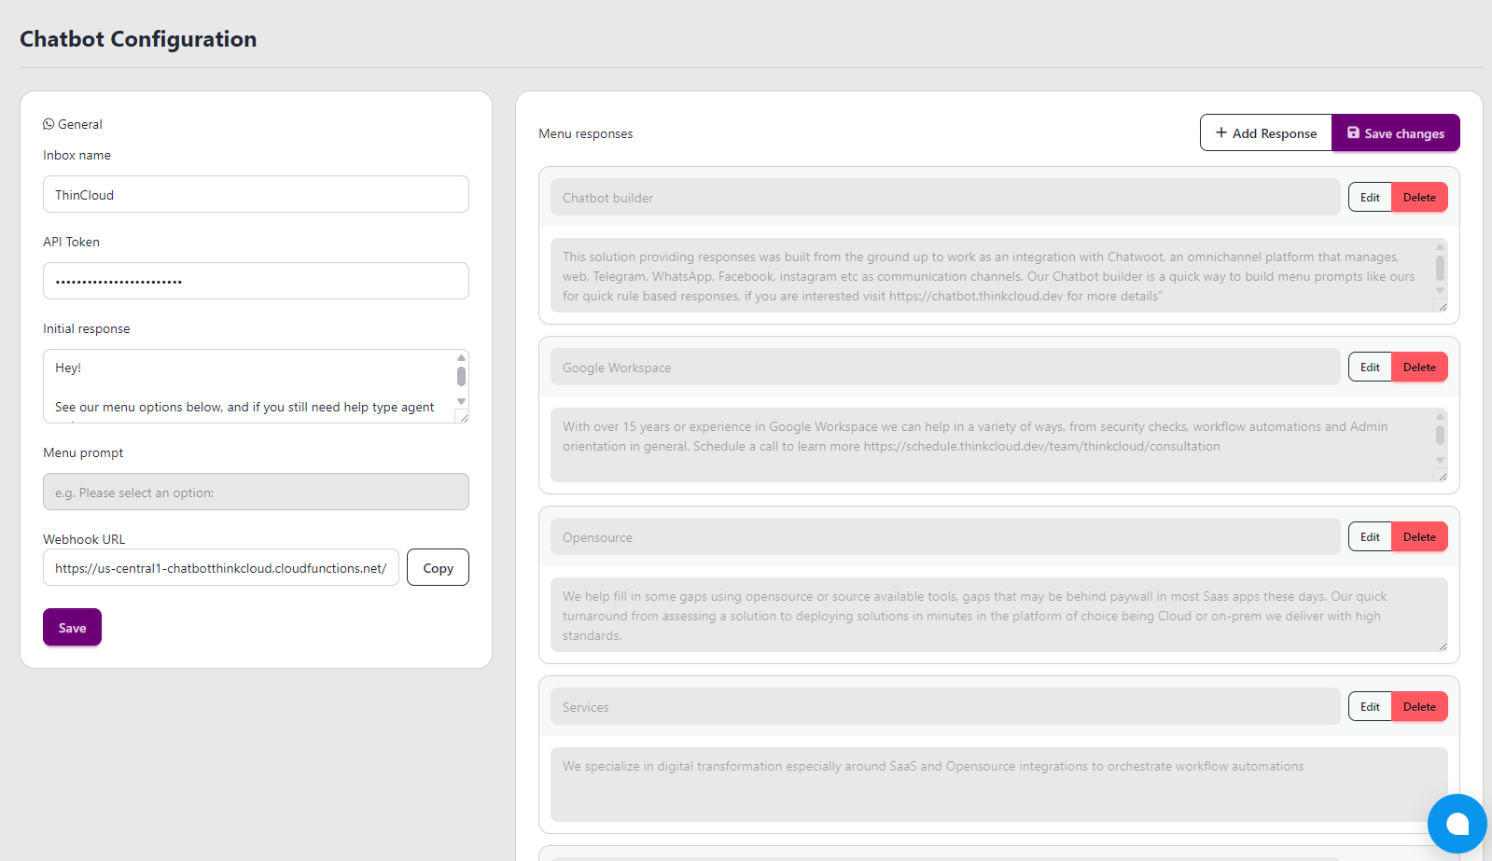Click the Initial response scrollbar up arrow

pos(461,357)
